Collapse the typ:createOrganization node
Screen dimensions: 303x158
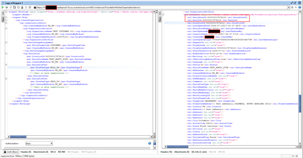6,20
